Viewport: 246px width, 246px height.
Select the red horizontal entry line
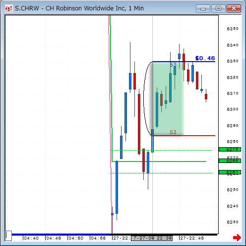point(184,136)
